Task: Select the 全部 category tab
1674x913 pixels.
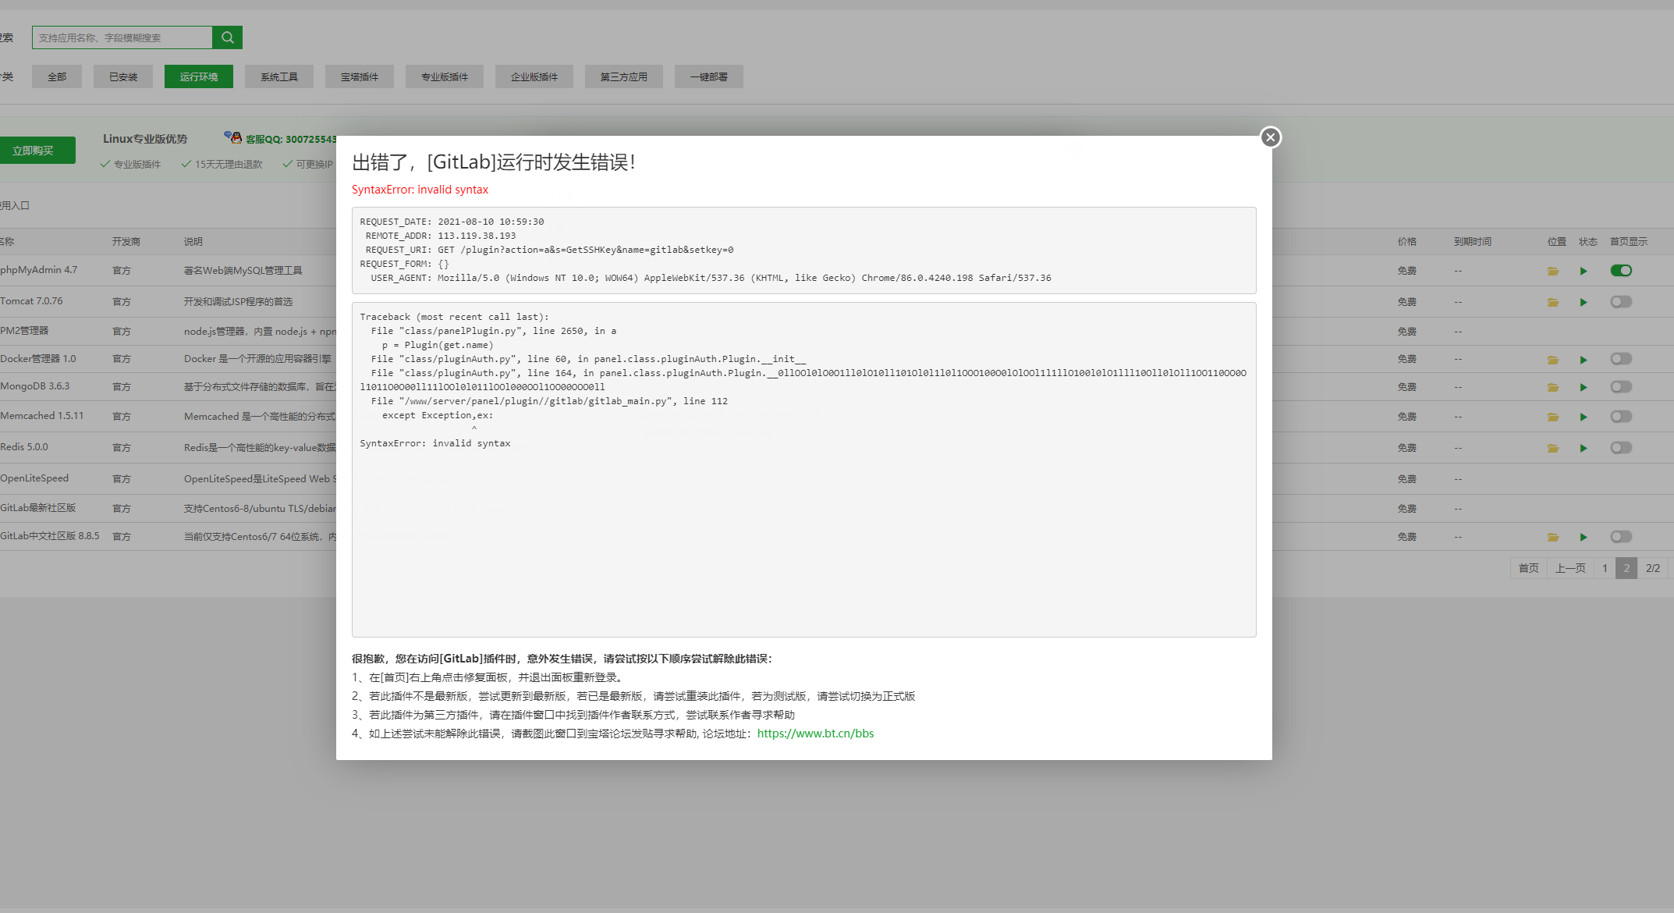Action: click(x=57, y=76)
